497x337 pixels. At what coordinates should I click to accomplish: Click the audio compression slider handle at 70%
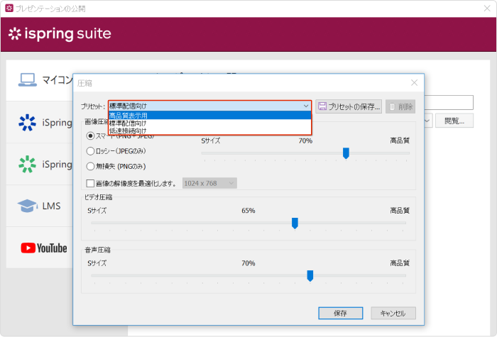(x=310, y=276)
